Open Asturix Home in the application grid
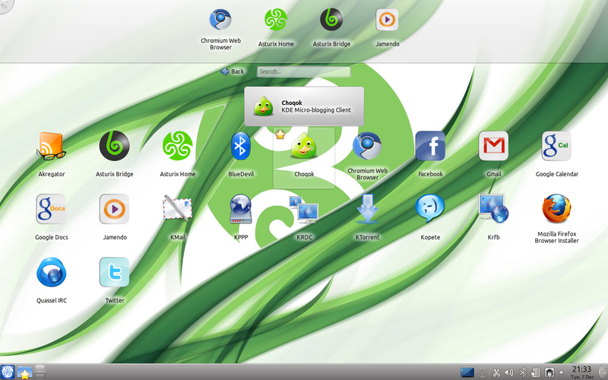 coord(178,154)
